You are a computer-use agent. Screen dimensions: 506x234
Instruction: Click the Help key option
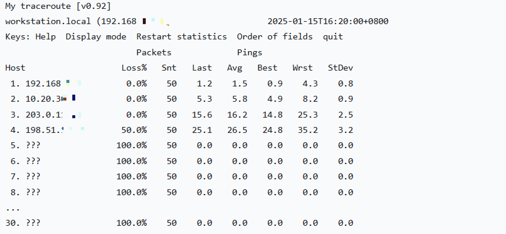[46, 37]
